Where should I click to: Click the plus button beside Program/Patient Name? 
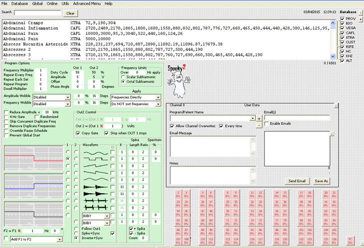(259, 119)
